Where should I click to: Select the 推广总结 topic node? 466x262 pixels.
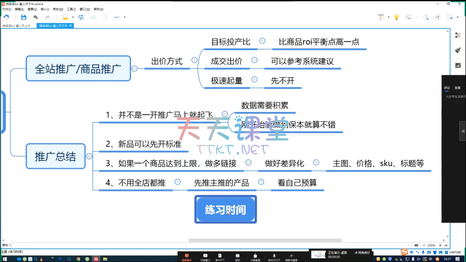click(x=55, y=156)
